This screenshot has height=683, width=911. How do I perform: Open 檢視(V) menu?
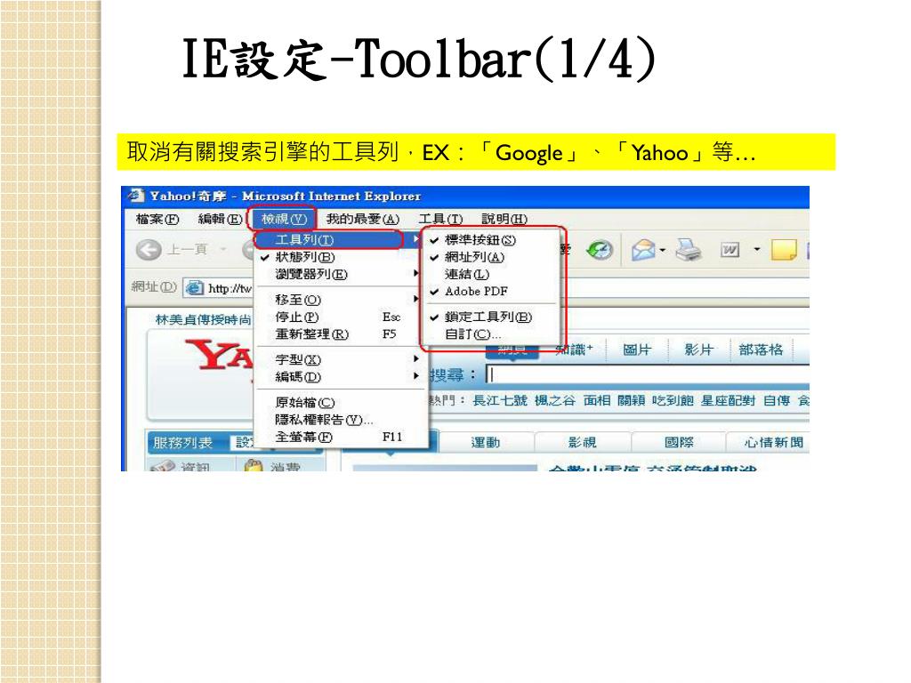click(x=284, y=219)
